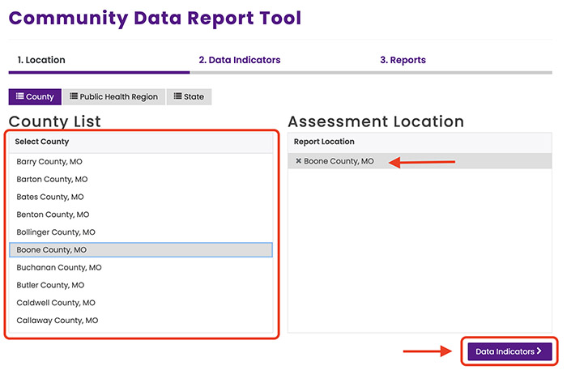
Task: Switch to the County selector button
Action: [35, 97]
